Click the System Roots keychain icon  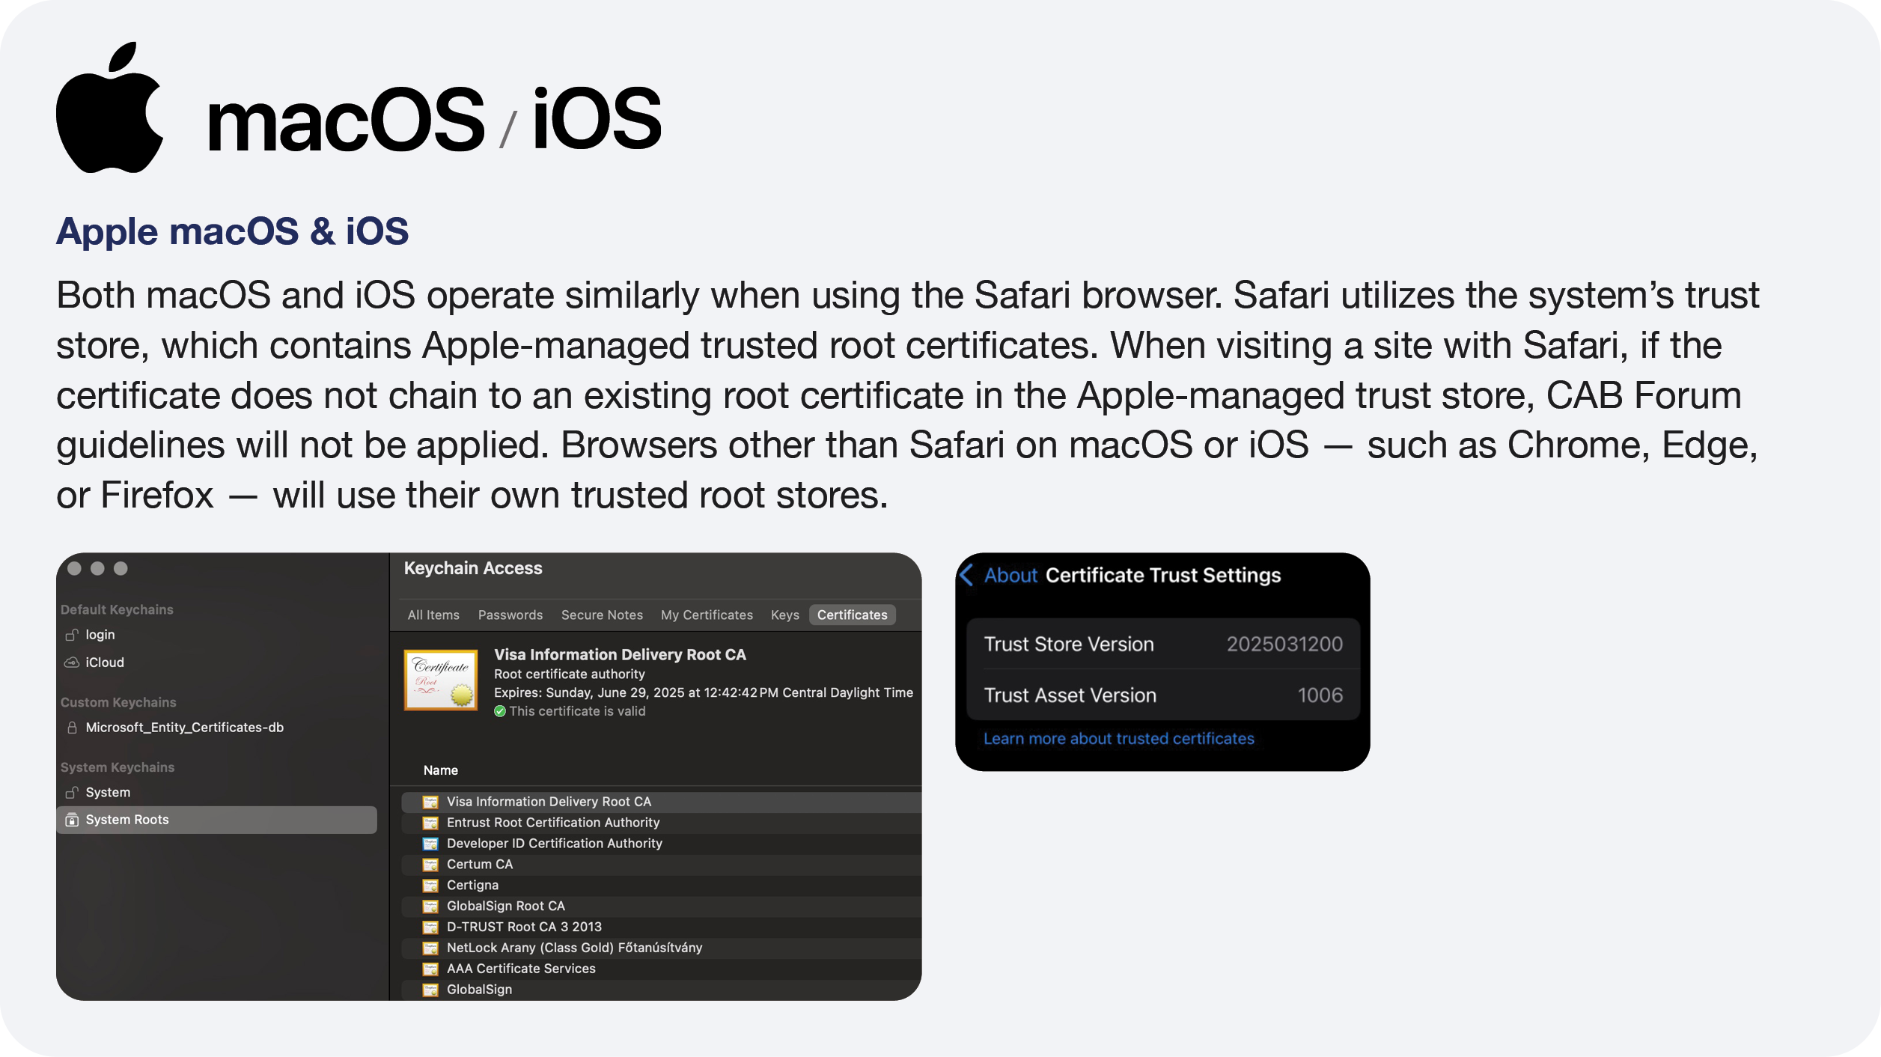[x=72, y=820]
